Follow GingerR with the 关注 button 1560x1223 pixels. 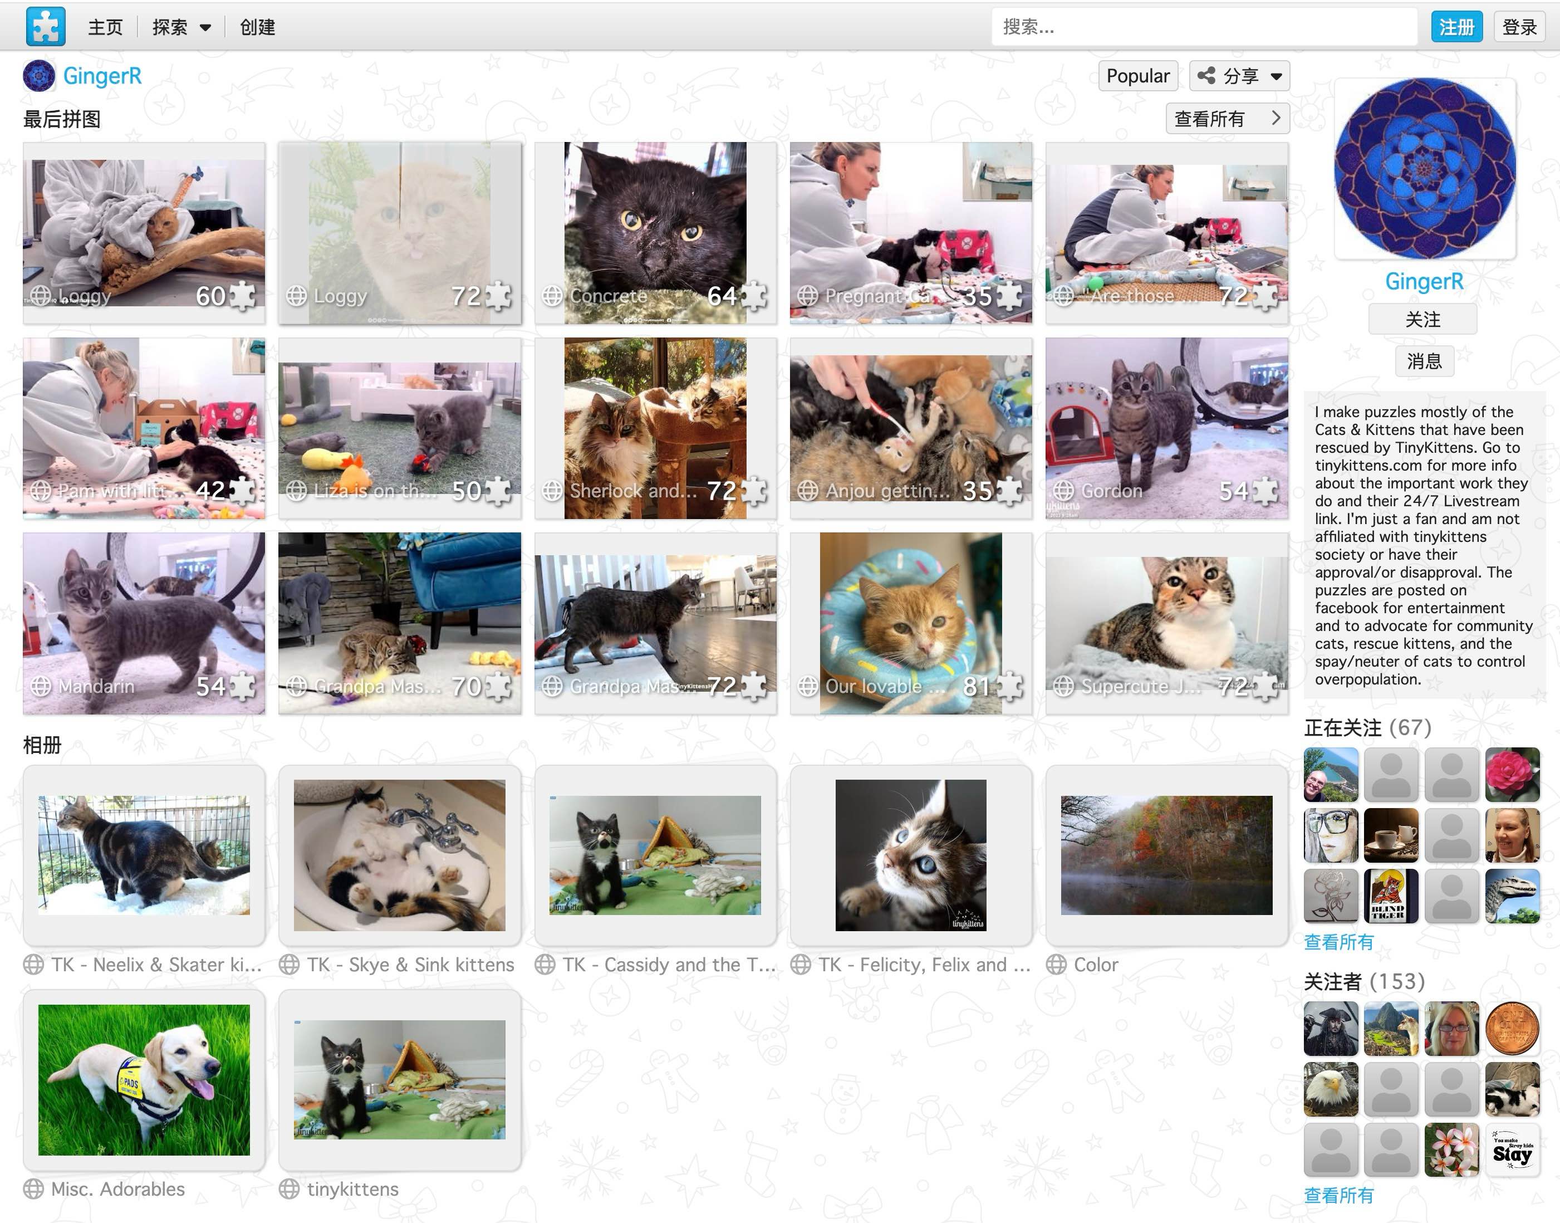[1422, 319]
